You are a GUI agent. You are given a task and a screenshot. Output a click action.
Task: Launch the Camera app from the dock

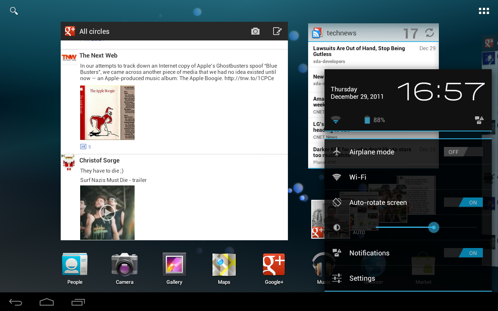(124, 269)
